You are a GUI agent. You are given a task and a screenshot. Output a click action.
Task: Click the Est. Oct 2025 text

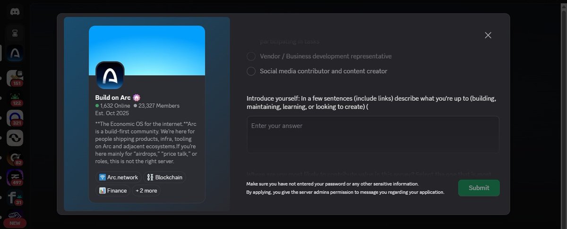112,113
